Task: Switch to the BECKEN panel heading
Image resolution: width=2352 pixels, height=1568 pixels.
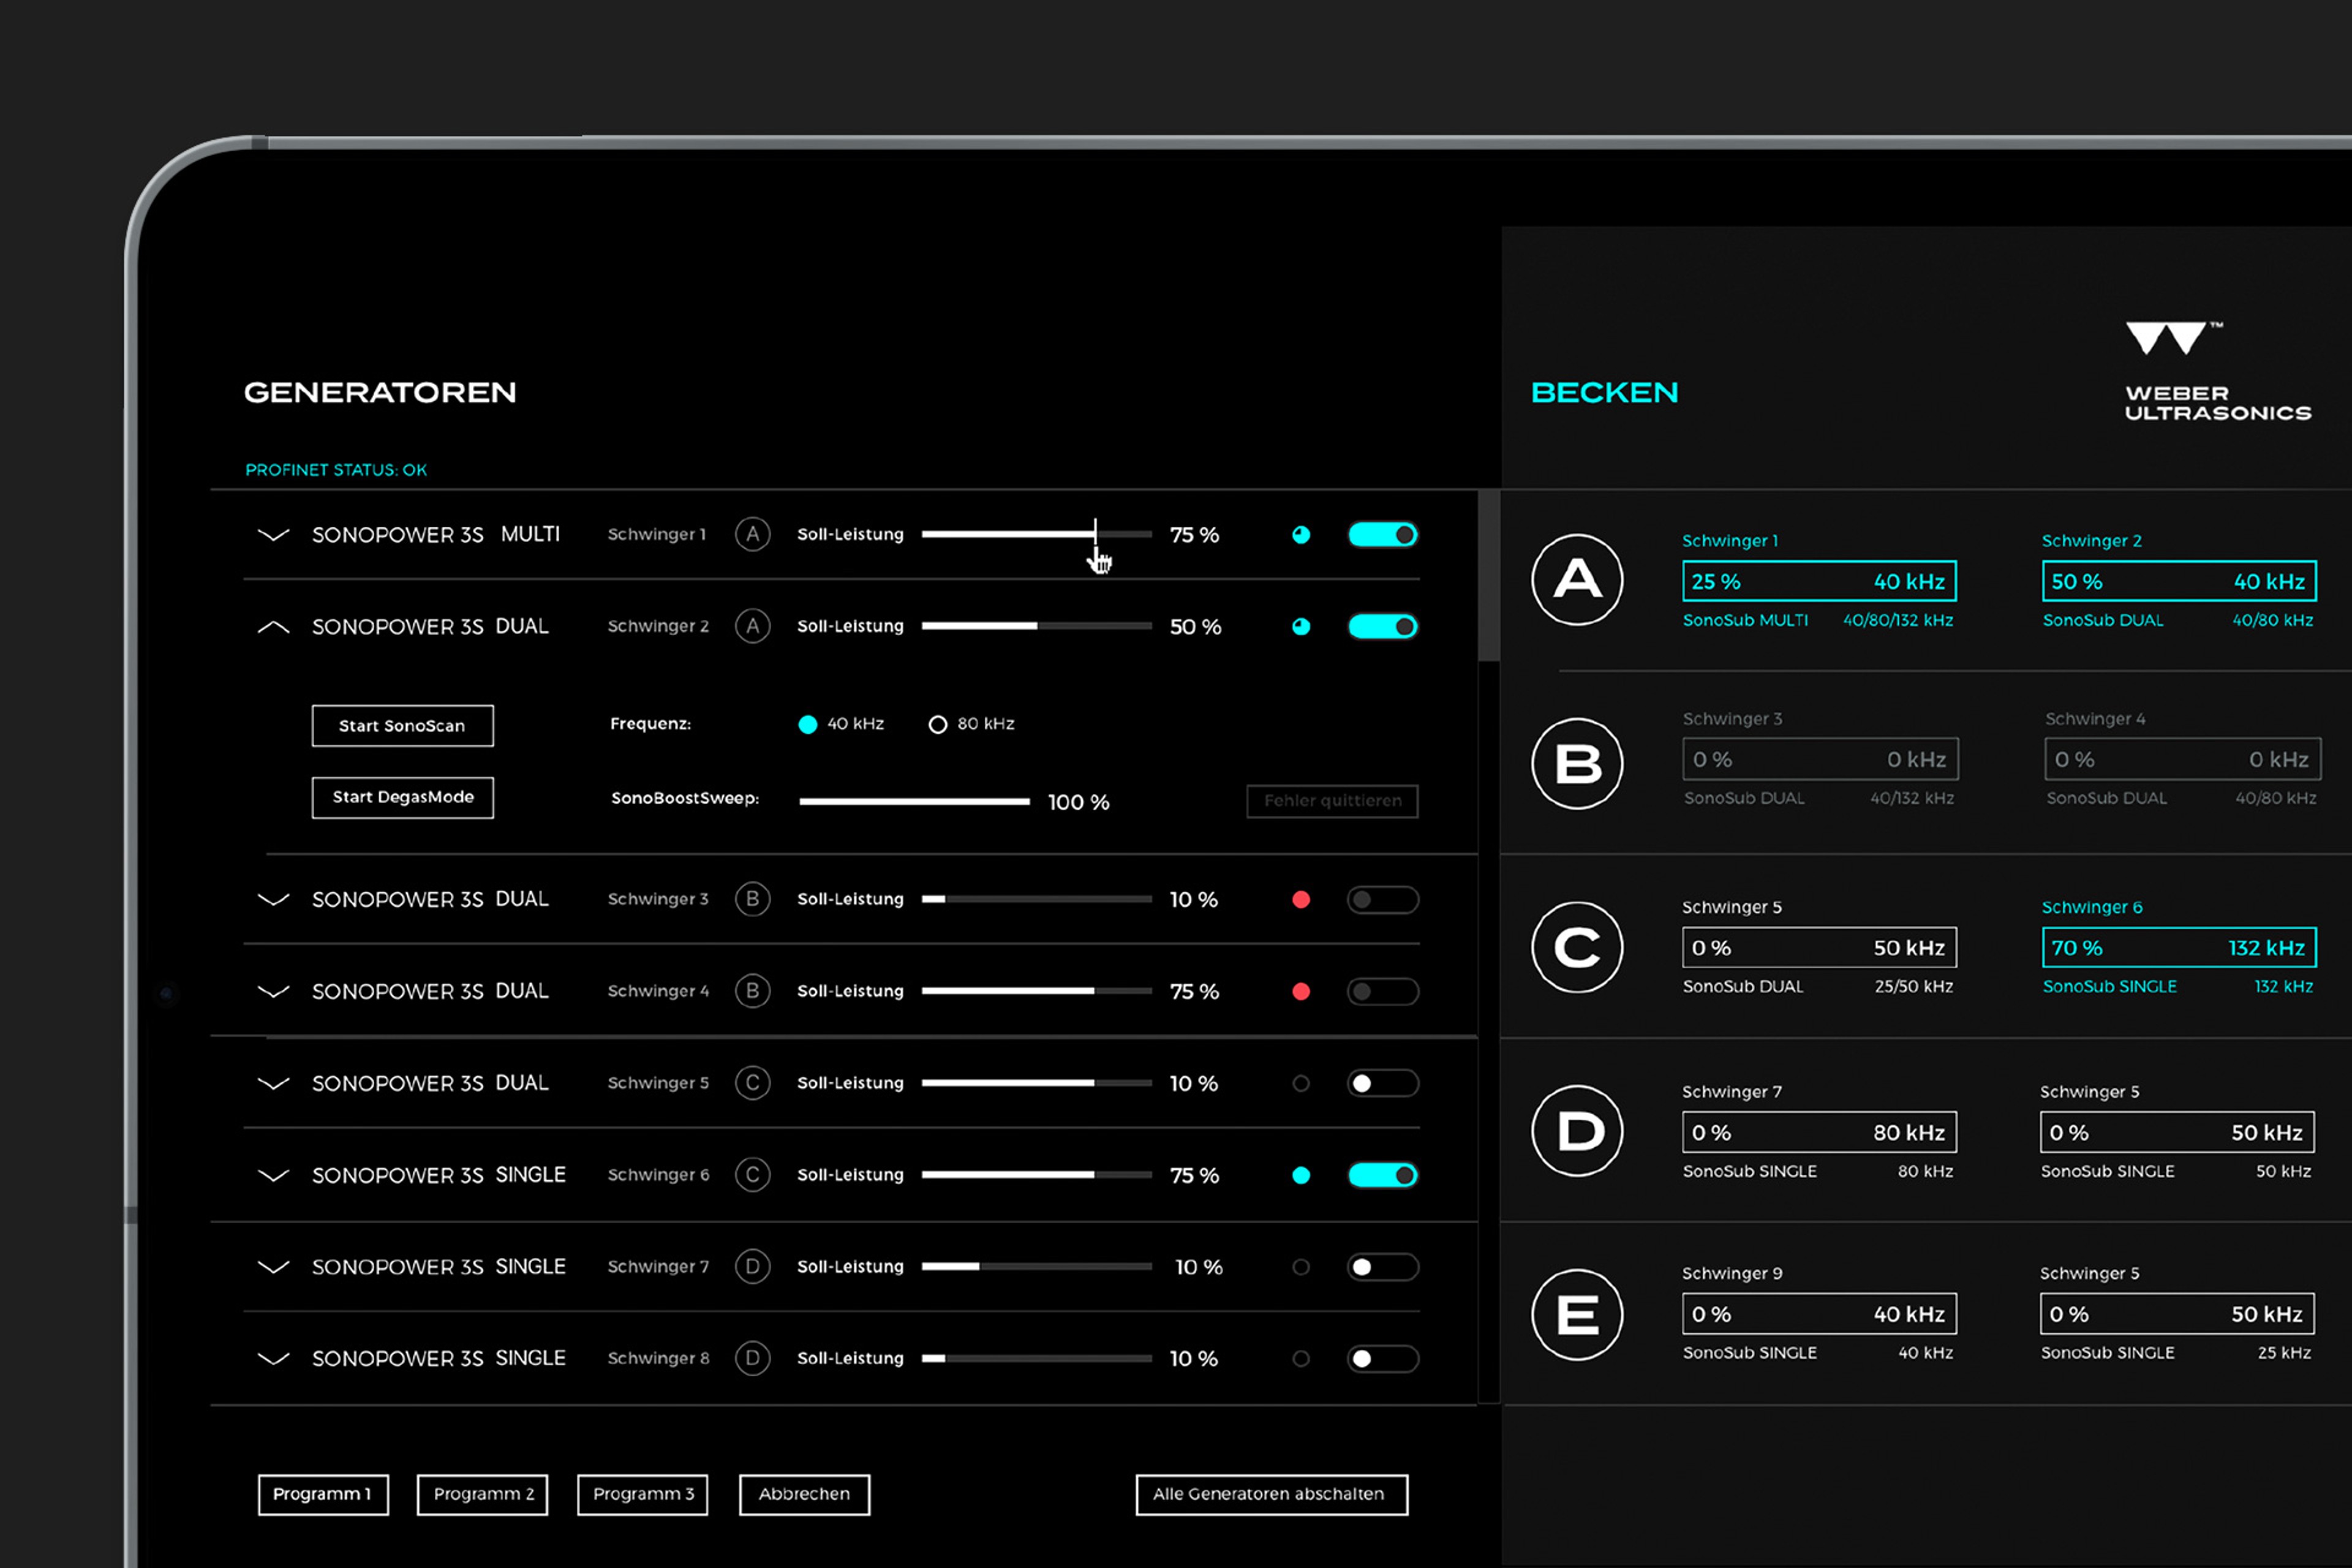Action: (1604, 393)
